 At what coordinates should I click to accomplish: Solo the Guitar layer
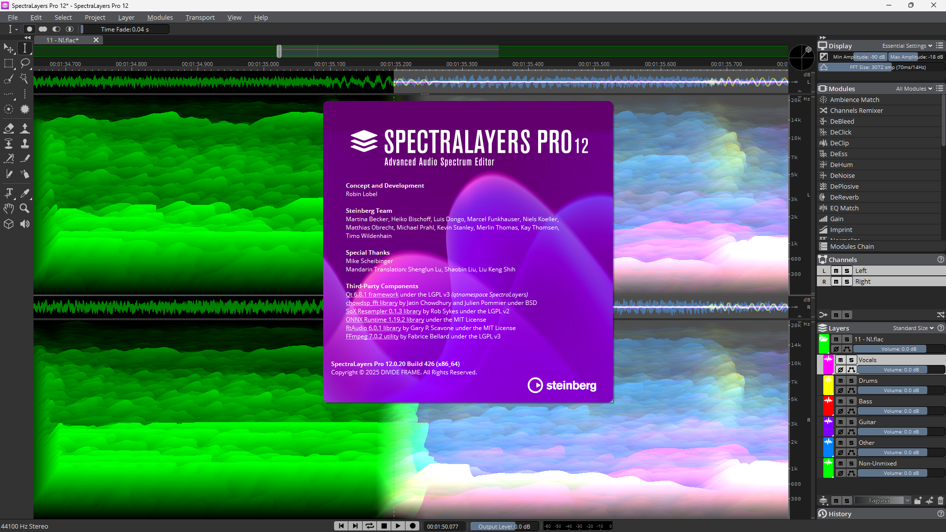click(851, 422)
